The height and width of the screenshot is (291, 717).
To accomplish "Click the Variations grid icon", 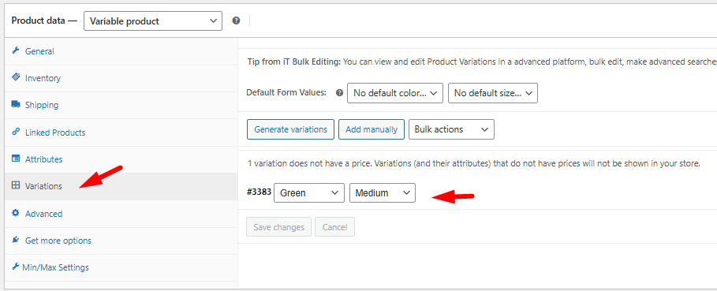I will (x=16, y=185).
